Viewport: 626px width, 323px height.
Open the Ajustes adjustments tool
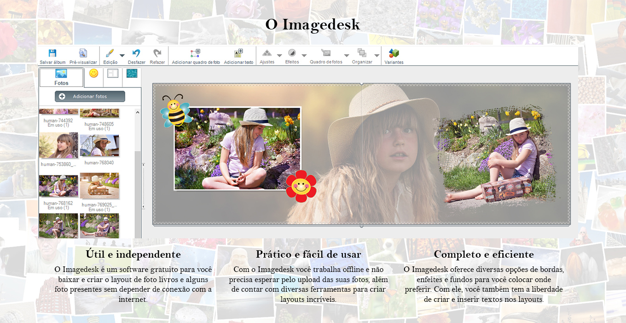click(x=267, y=57)
